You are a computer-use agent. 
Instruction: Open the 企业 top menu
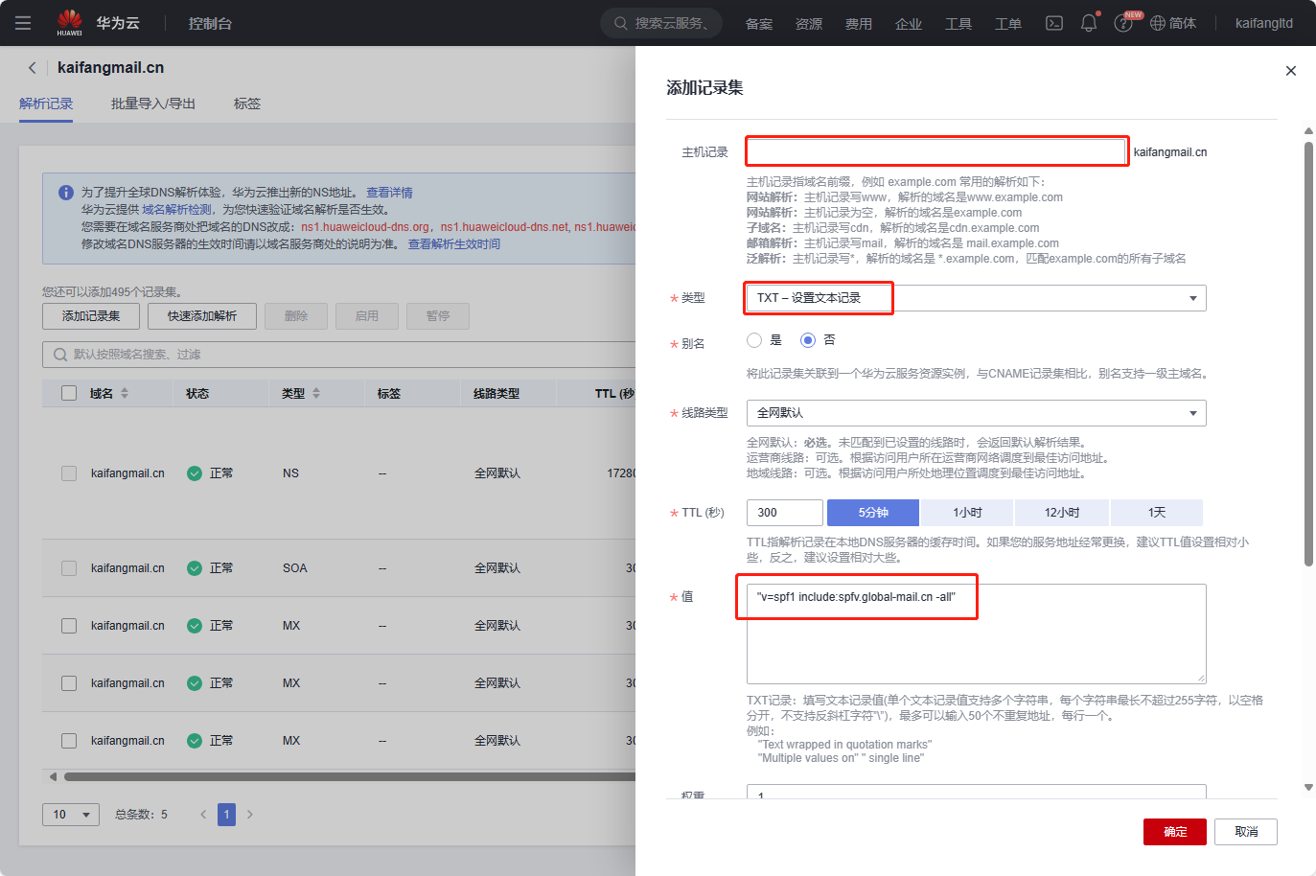click(909, 23)
